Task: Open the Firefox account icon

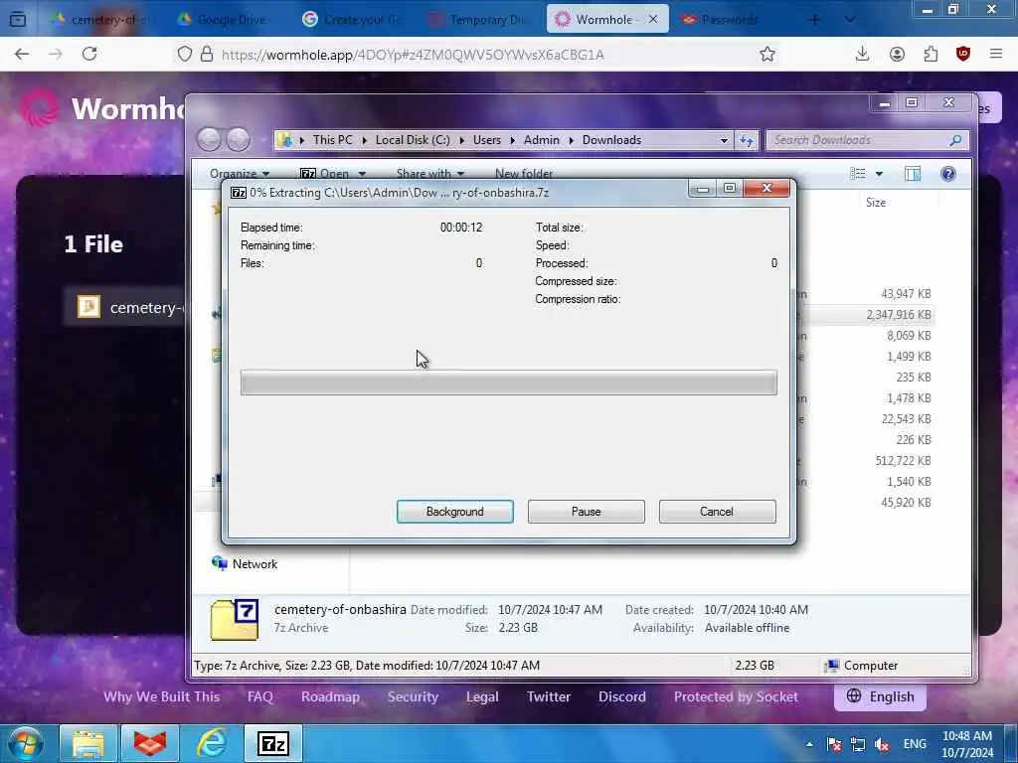Action: pyautogui.click(x=897, y=54)
